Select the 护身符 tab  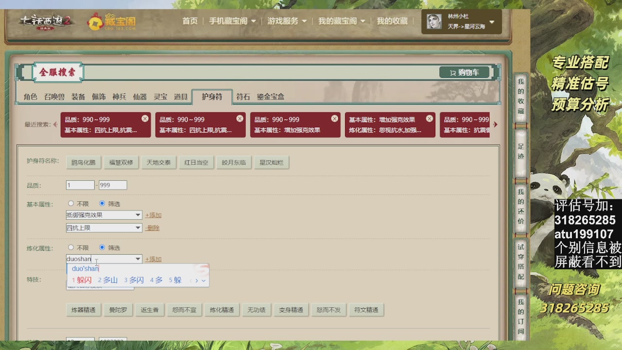click(x=212, y=97)
